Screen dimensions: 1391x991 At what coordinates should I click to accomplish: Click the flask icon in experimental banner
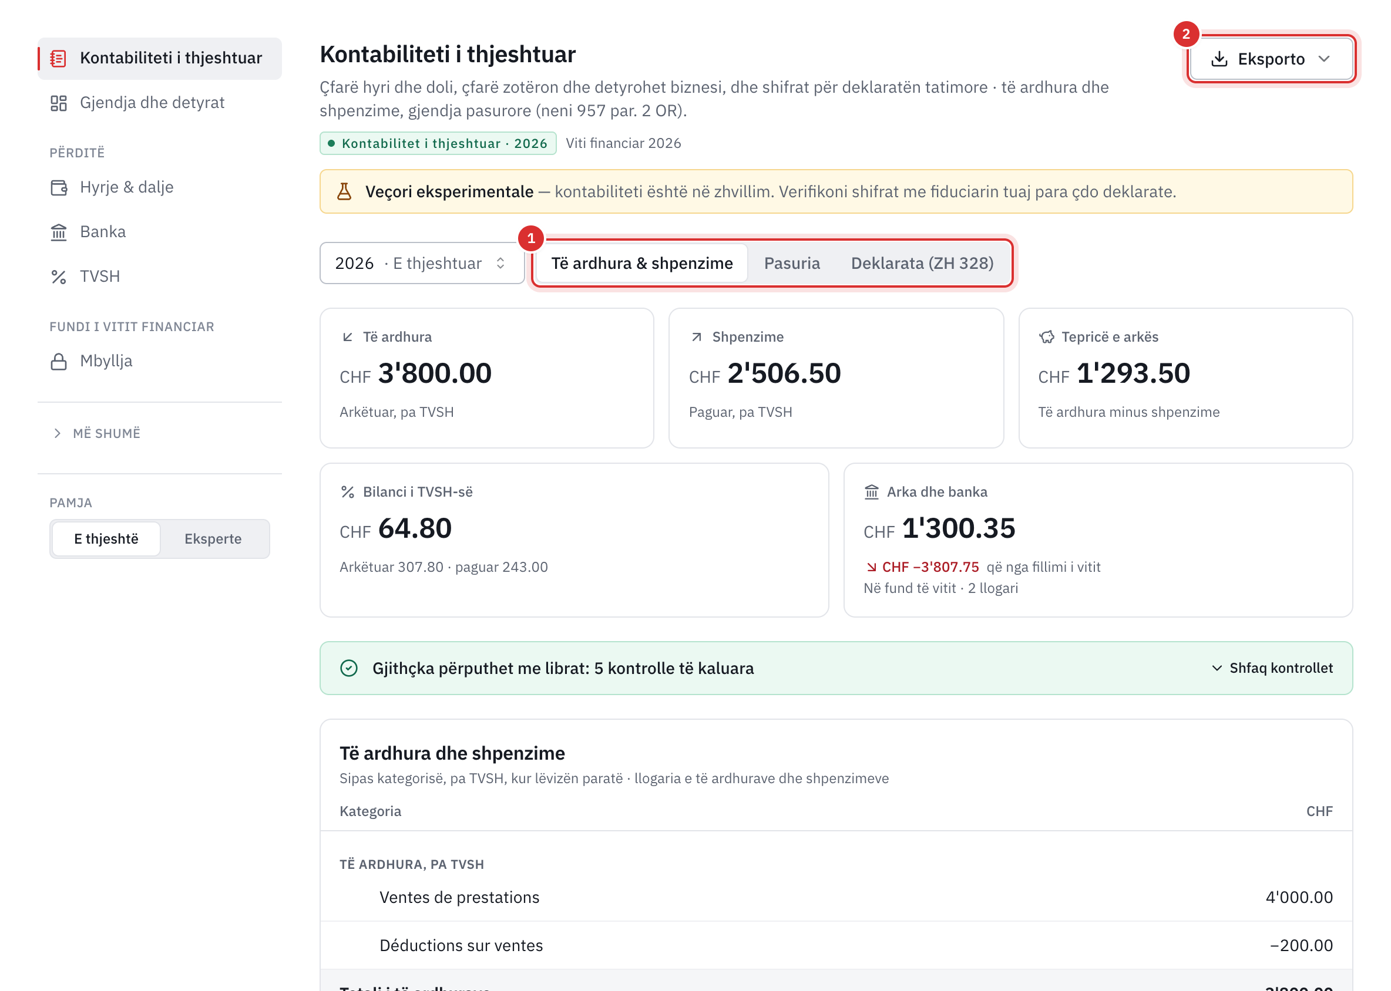coord(344,191)
